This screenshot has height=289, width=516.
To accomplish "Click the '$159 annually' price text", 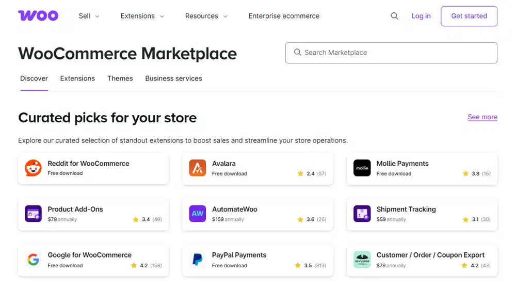I will tap(228, 219).
